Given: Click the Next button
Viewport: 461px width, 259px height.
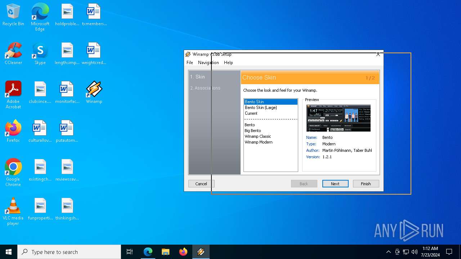Looking at the screenshot, I should tap(335, 184).
